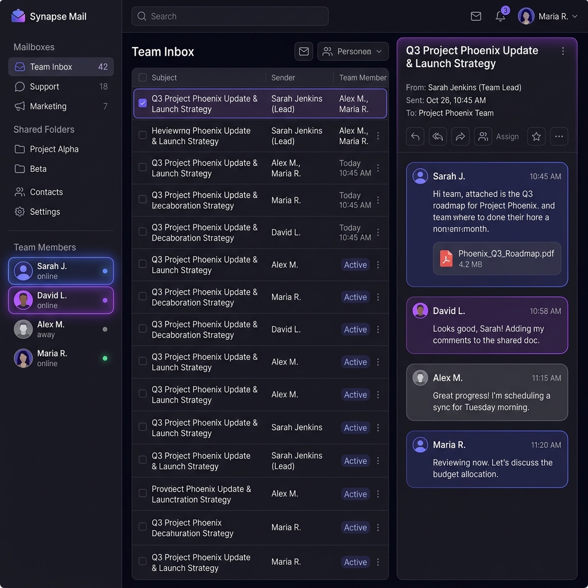This screenshot has width=588, height=588.
Task: Click the Reply arrow icon
Action: coord(415,137)
